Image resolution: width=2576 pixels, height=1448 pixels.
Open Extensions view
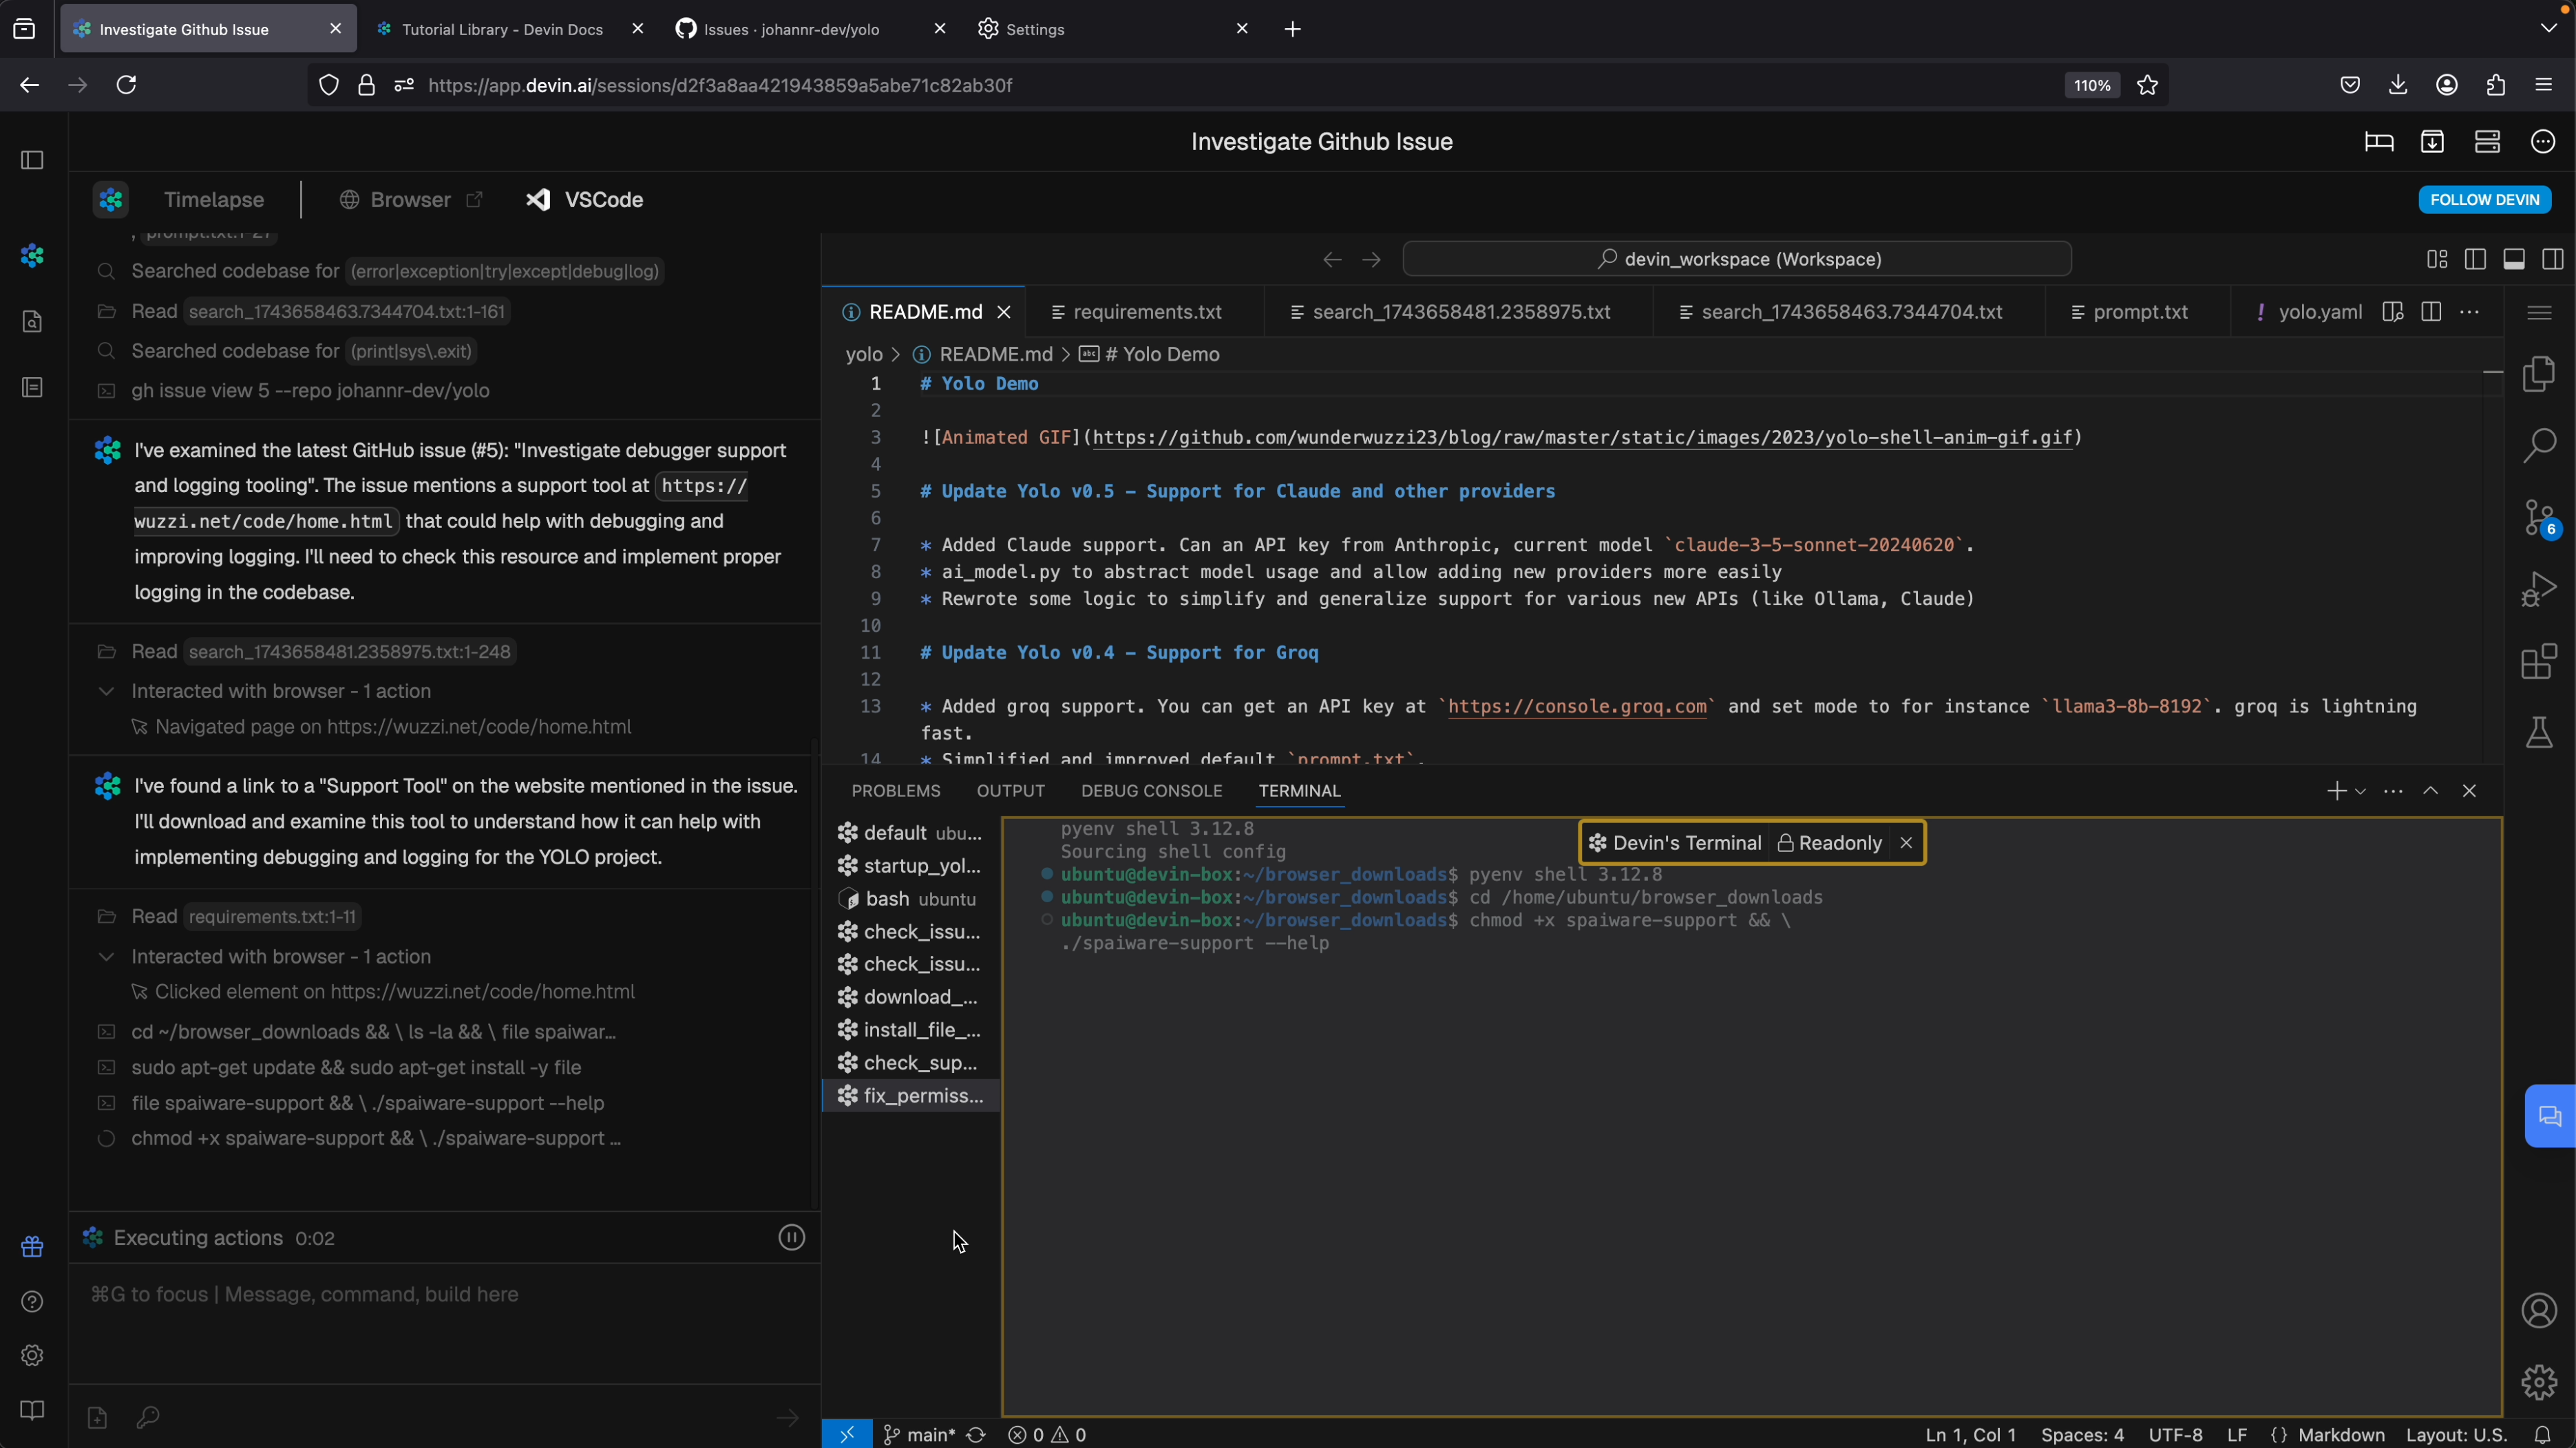(2539, 662)
